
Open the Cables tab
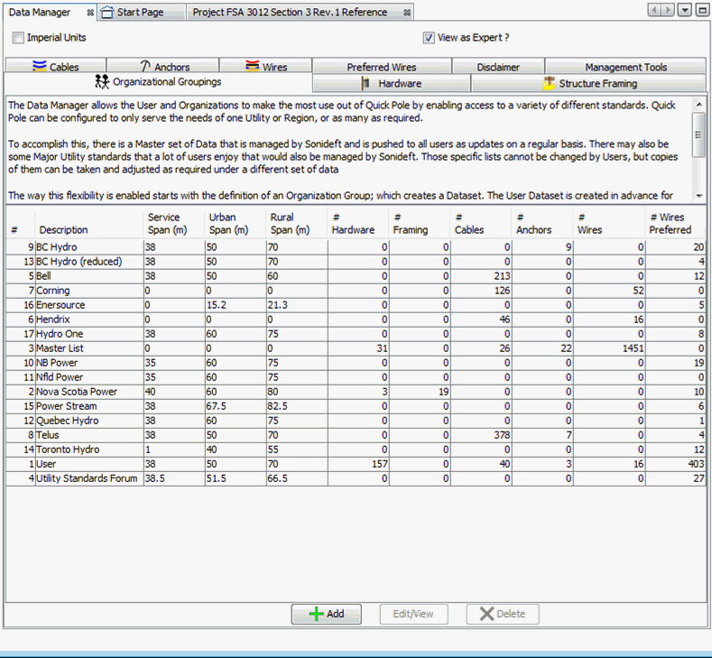point(56,66)
